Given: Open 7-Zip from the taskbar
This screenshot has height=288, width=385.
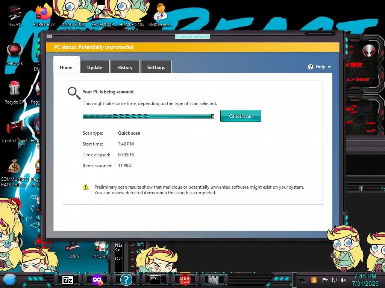Looking at the screenshot, I should pos(68,280).
